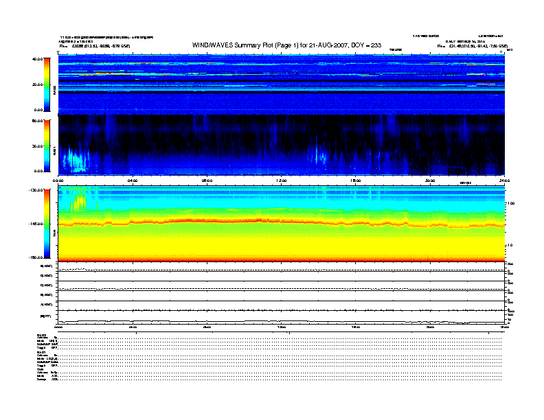Click the RAD1 axis label beside its color bar
The height and width of the screenshot is (420, 544).
point(54,150)
